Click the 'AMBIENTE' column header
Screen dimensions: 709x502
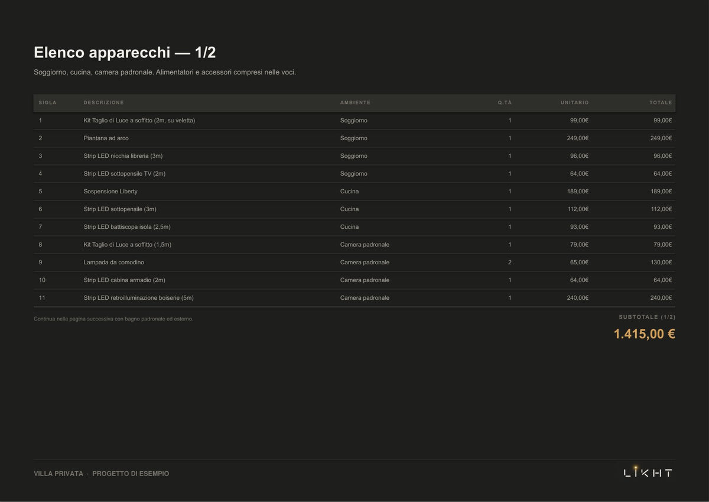coord(356,103)
